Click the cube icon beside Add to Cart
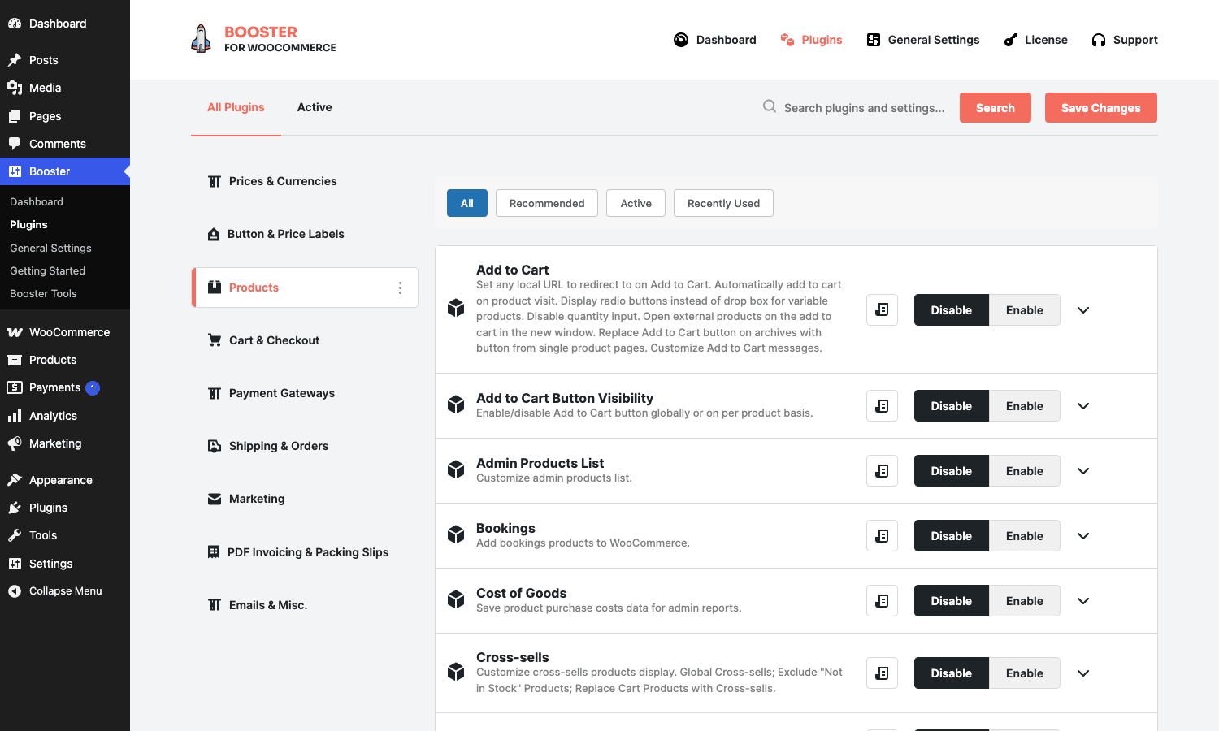The width and height of the screenshot is (1219, 731). click(456, 308)
